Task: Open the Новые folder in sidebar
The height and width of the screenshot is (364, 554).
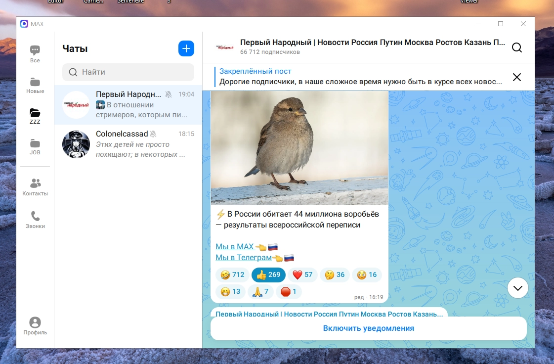Action: tap(35, 85)
